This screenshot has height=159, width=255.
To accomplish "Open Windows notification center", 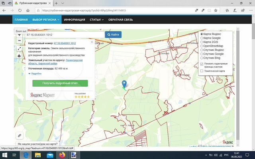I will pos(247,155).
